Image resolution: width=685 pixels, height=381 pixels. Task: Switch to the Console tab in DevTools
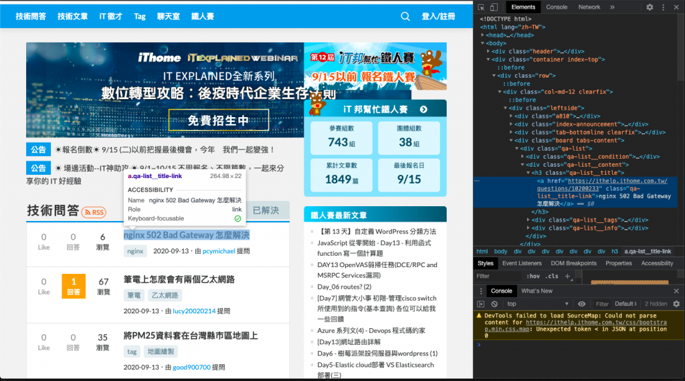557,7
